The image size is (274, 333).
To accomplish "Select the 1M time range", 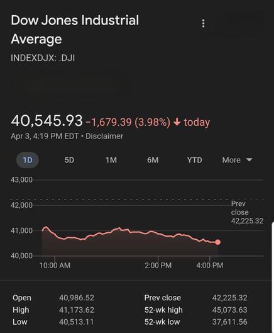I will tap(111, 160).
